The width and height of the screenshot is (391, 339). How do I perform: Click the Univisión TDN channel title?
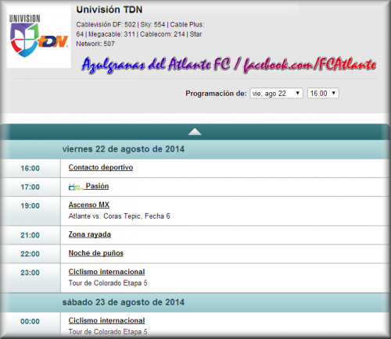pos(109,9)
